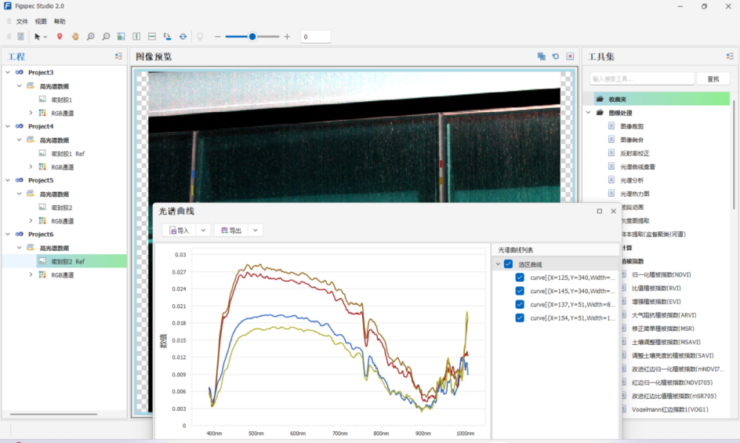The height and width of the screenshot is (443, 740).
Task: Click the 查找 search button
Action: (x=713, y=79)
